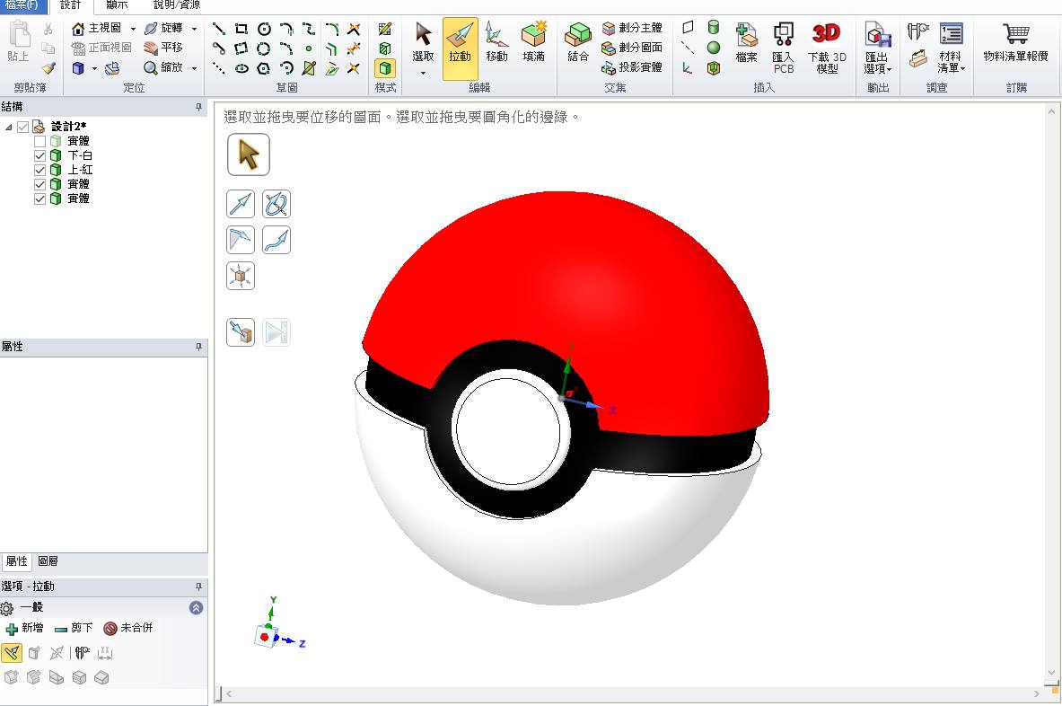1062x706 pixels.
Task: Click the Sweep tool guide in viewport
Action: [276, 240]
